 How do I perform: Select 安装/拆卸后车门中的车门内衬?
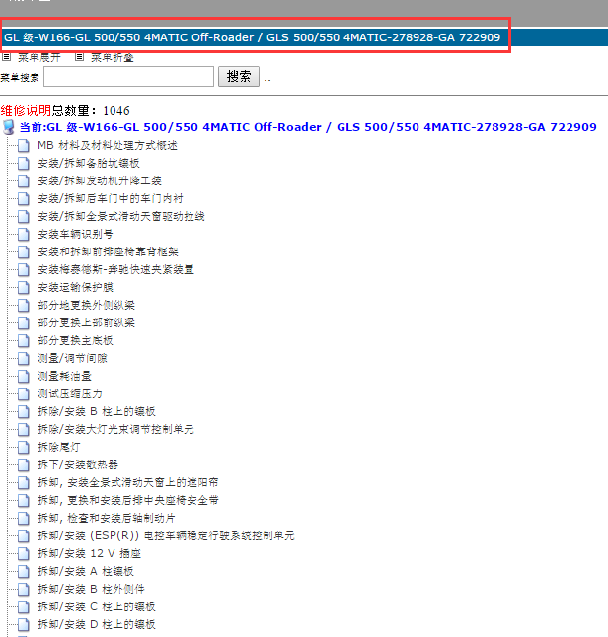click(x=111, y=198)
